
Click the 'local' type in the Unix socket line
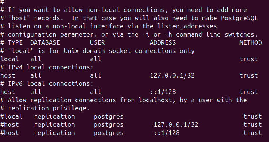10,59
